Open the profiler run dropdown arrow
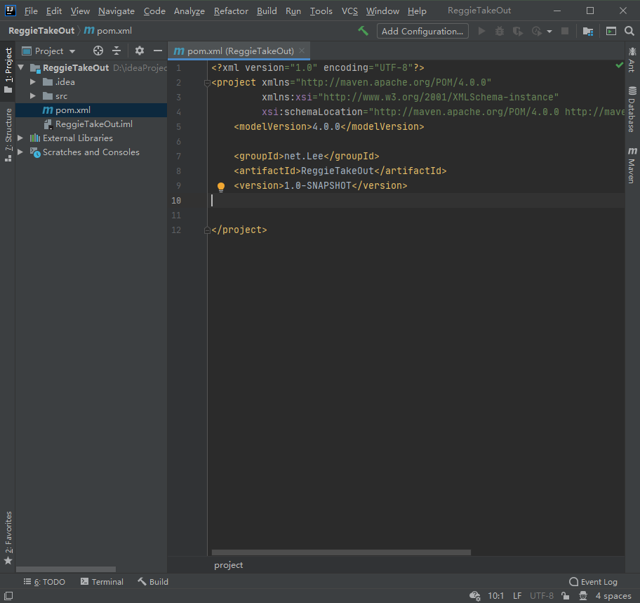640x603 pixels. (549, 32)
